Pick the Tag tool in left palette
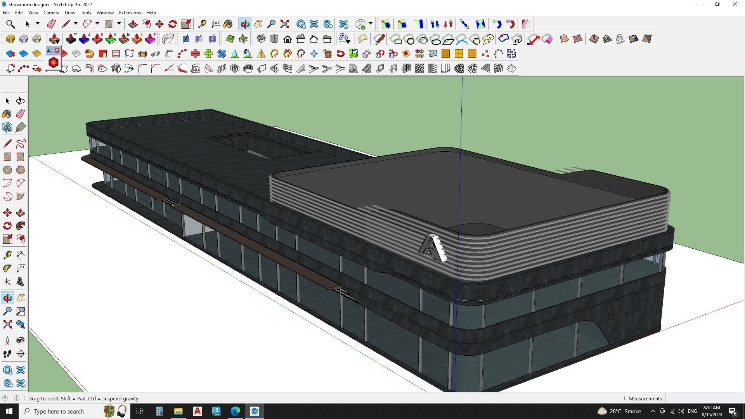Image resolution: width=745 pixels, height=419 pixels. pos(20,127)
